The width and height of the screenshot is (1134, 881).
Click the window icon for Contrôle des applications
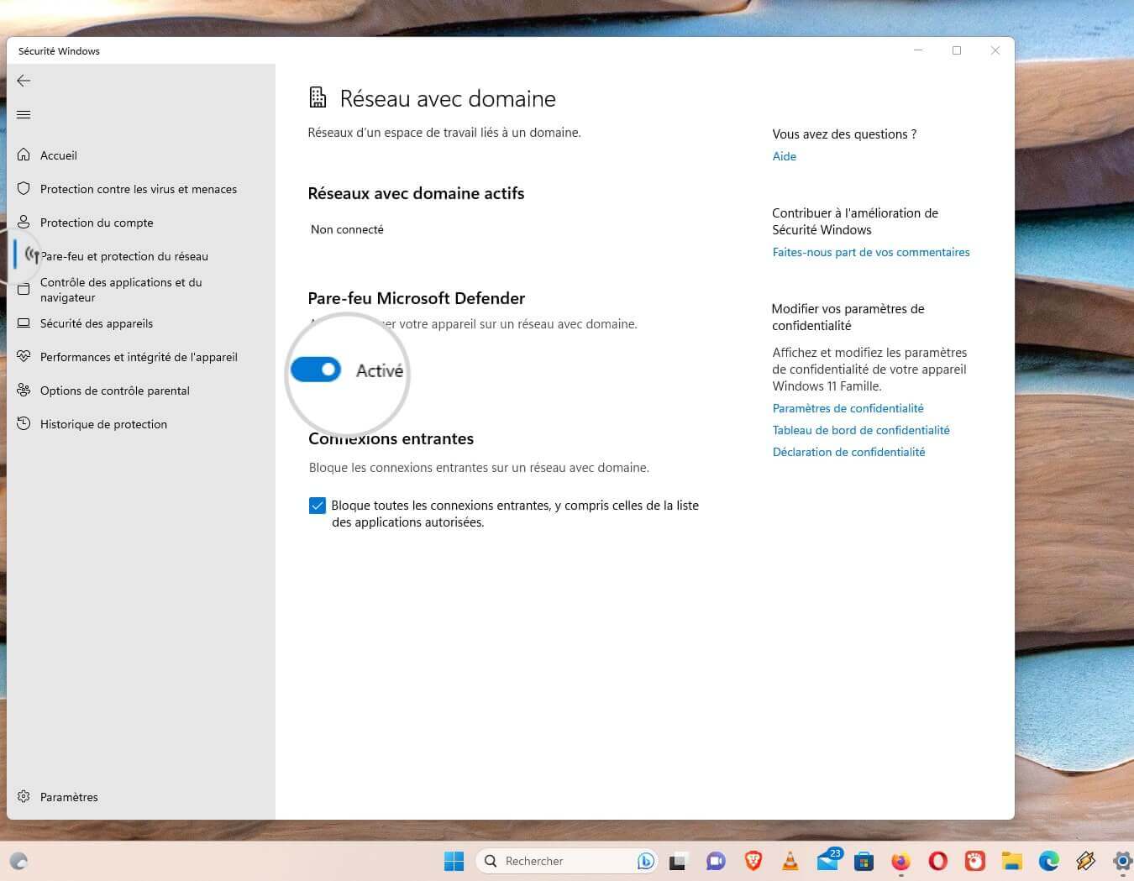tap(24, 290)
